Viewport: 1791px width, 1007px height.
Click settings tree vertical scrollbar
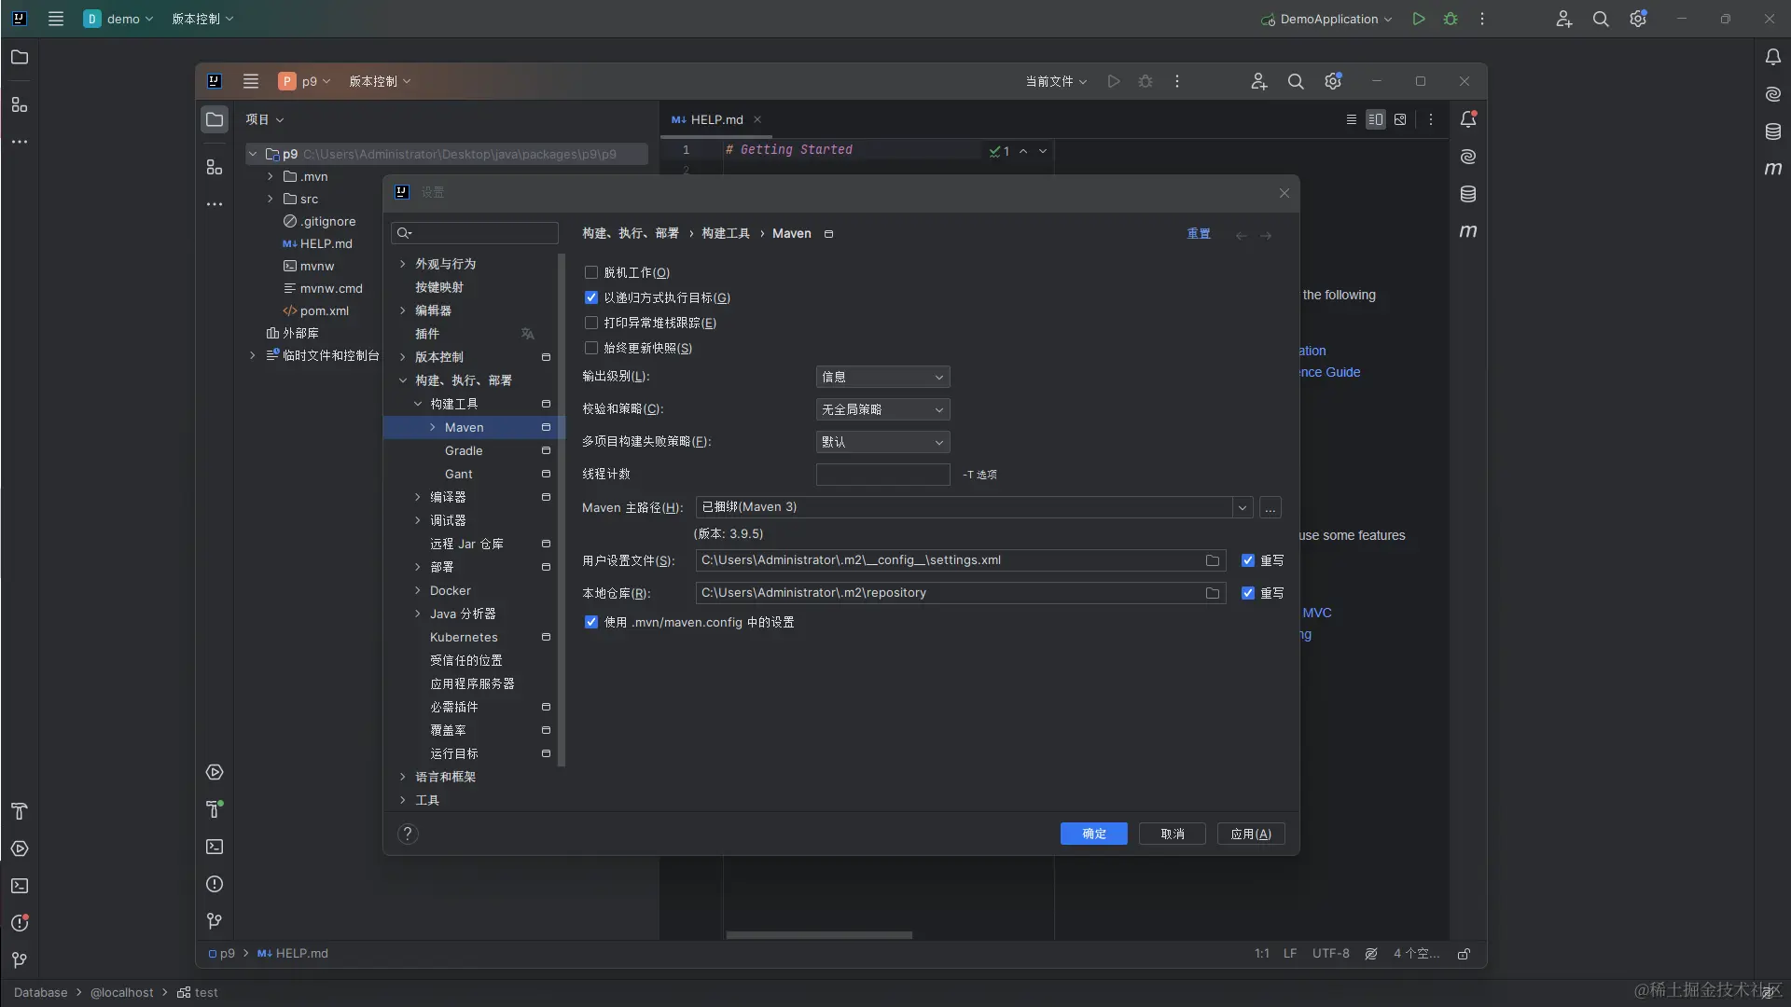[562, 510]
